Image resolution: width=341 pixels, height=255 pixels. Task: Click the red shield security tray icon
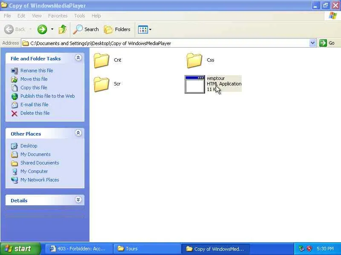[x=309, y=249]
